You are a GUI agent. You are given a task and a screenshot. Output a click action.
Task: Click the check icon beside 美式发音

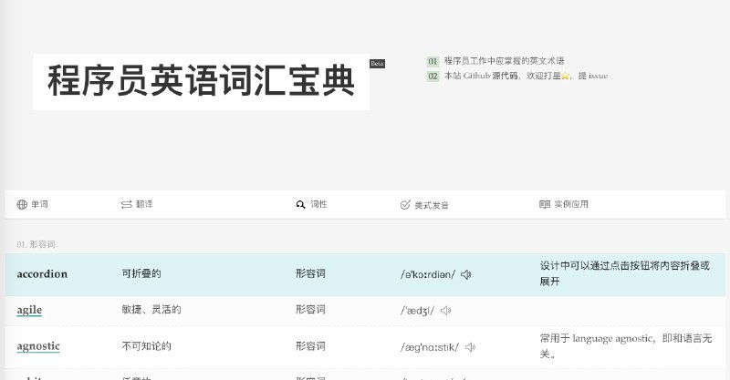405,205
